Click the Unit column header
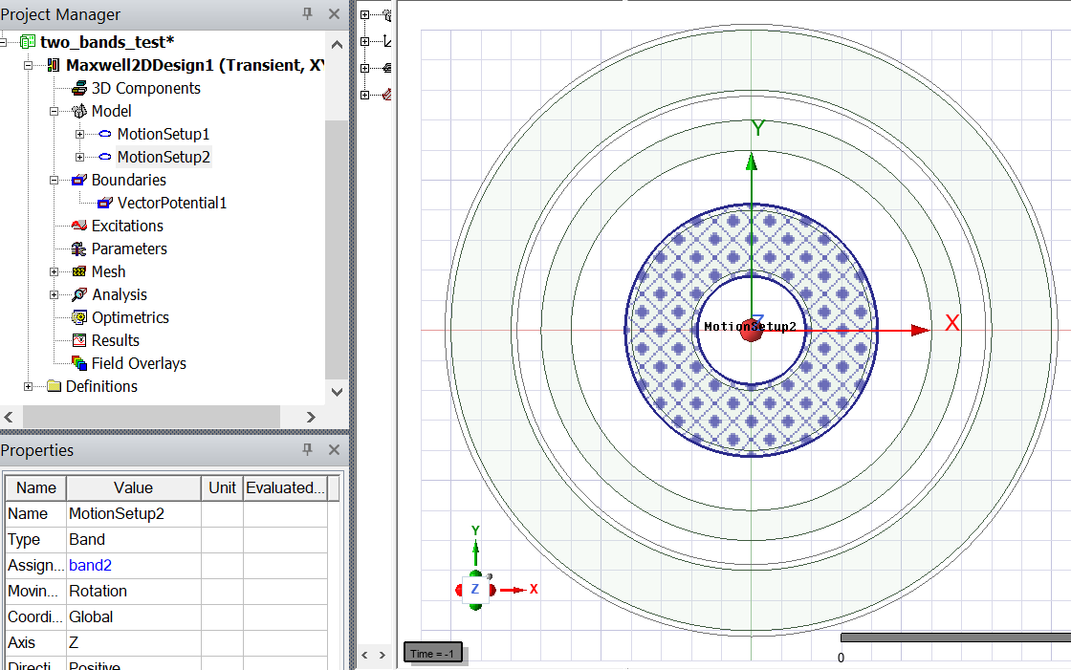 click(x=222, y=487)
